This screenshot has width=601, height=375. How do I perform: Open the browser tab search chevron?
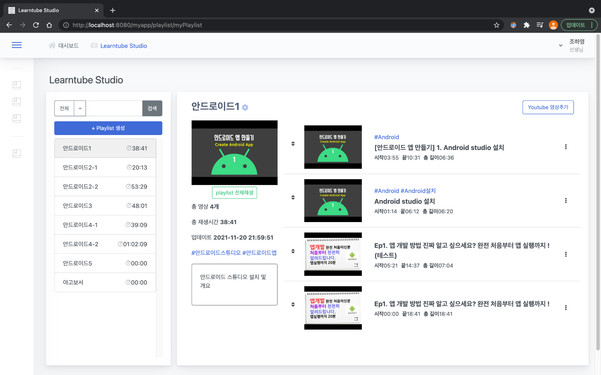[592, 10]
